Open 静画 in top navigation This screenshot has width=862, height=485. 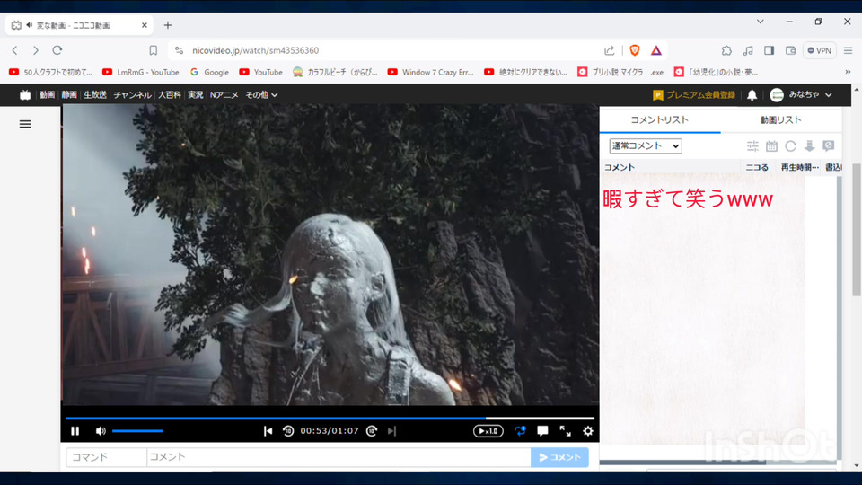point(69,94)
